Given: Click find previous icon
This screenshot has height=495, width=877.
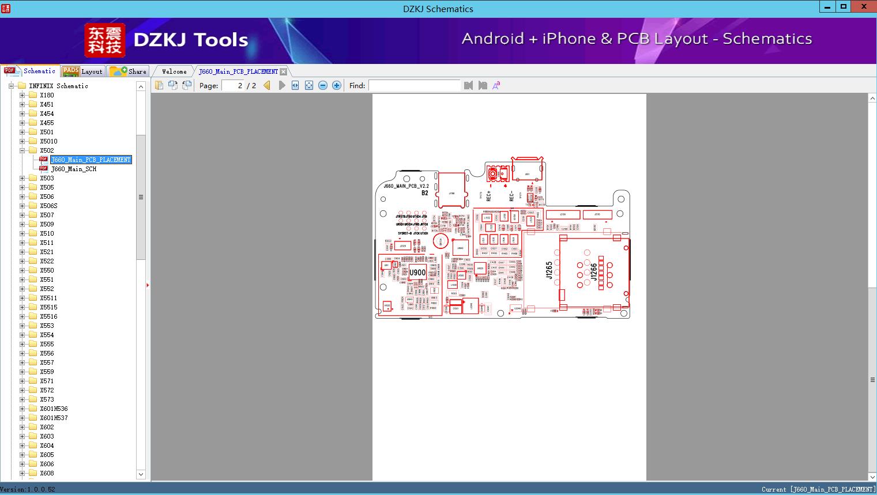Looking at the screenshot, I should pyautogui.click(x=468, y=85).
